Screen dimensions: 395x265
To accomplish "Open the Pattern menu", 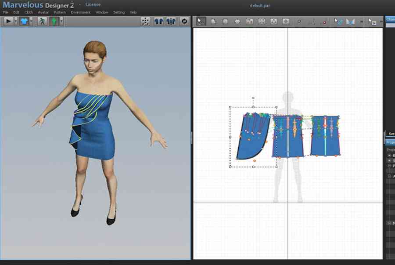I will point(60,12).
